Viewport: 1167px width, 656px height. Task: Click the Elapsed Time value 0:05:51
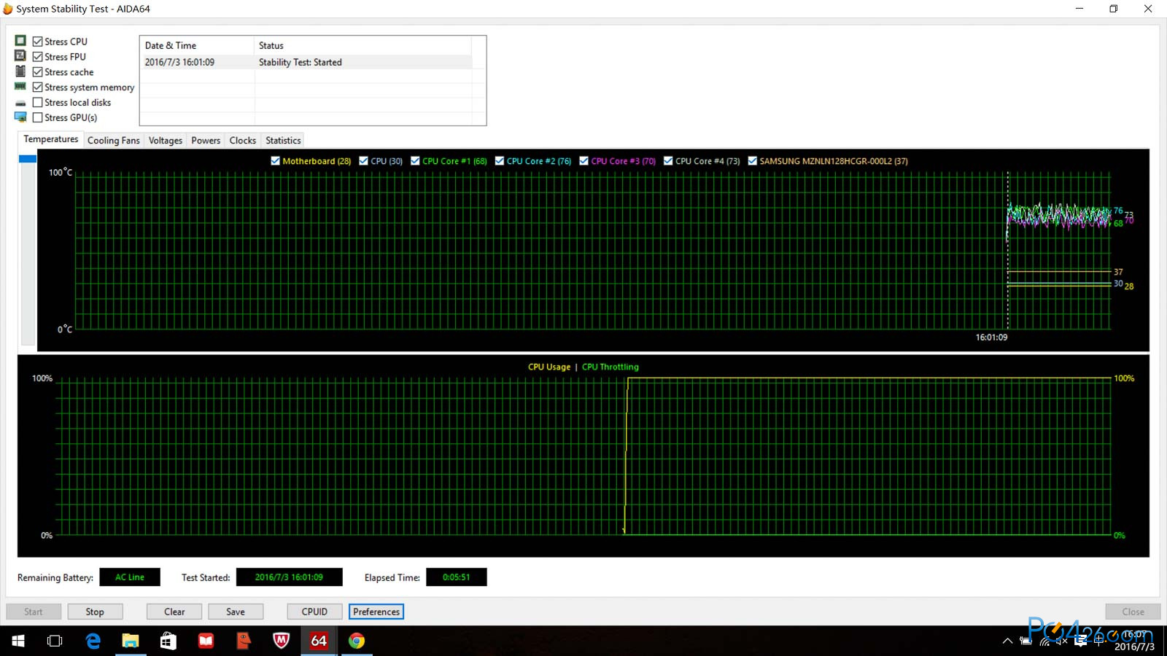click(457, 577)
